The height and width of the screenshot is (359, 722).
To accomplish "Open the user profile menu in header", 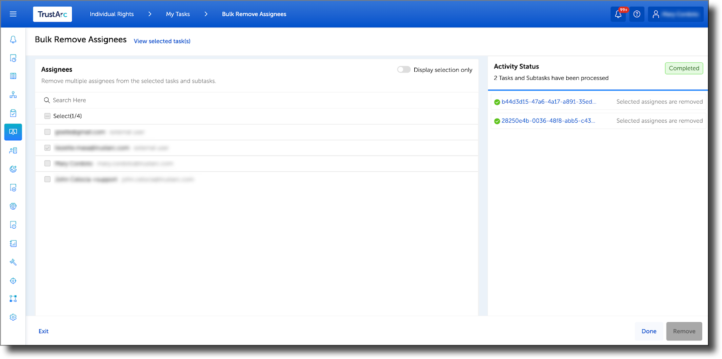I will tap(676, 14).
